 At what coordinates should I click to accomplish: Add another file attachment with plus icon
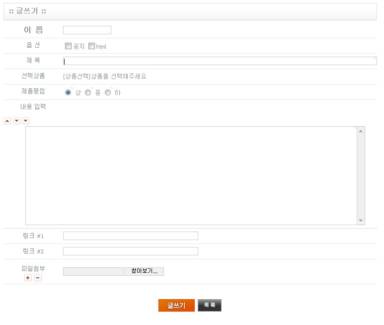click(x=28, y=278)
